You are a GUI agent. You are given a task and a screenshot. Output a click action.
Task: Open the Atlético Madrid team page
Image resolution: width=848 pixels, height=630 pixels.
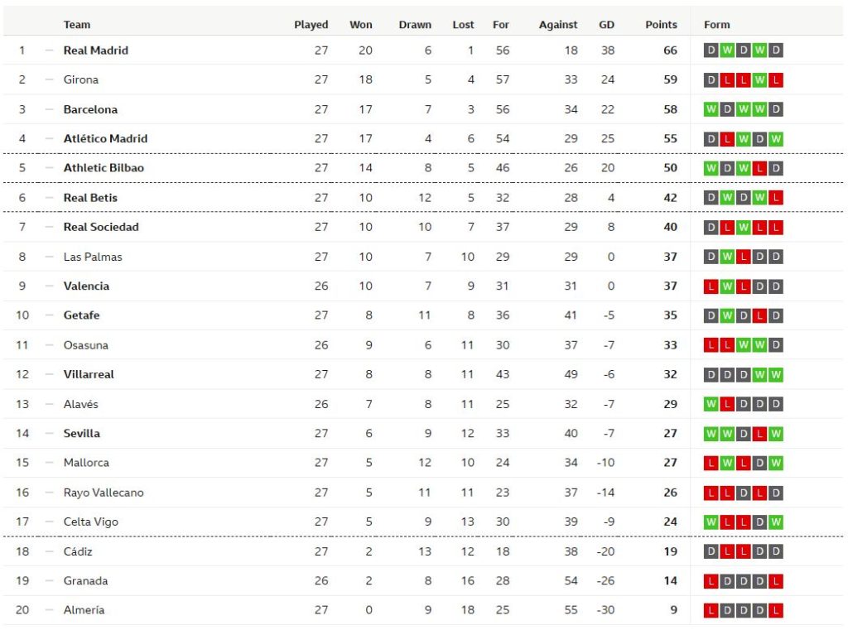105,138
